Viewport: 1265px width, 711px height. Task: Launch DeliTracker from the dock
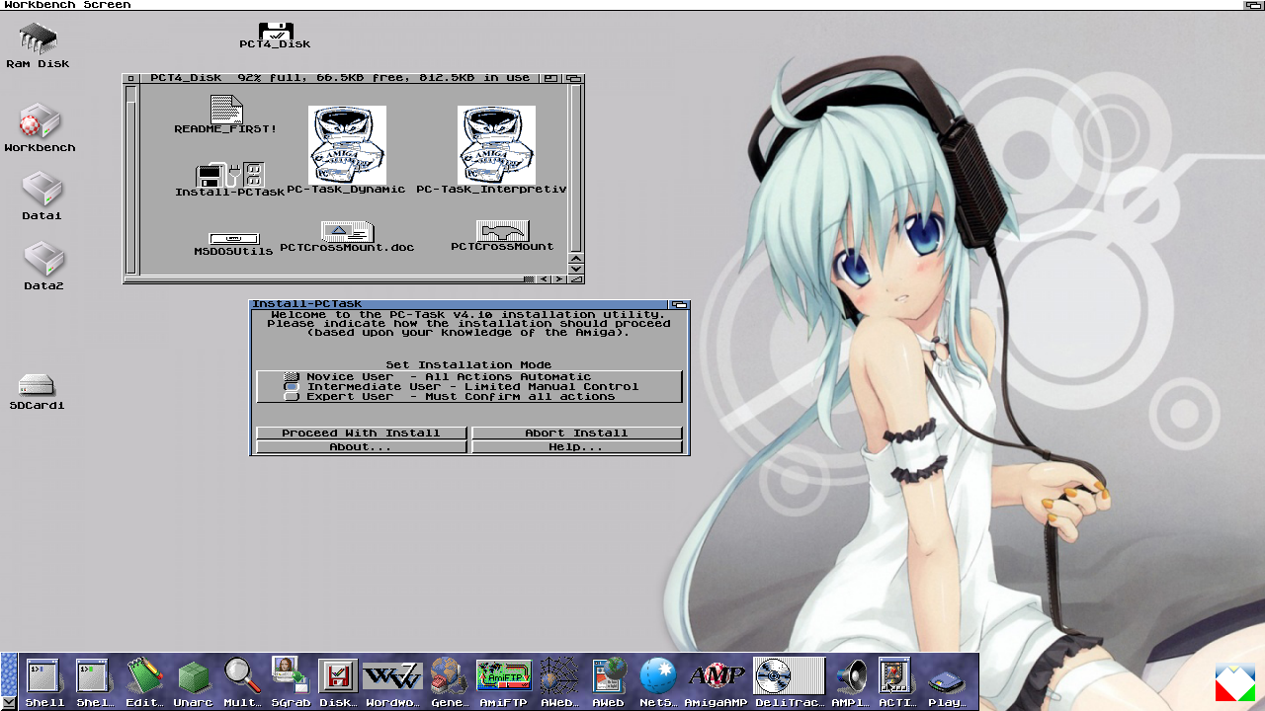click(x=789, y=682)
